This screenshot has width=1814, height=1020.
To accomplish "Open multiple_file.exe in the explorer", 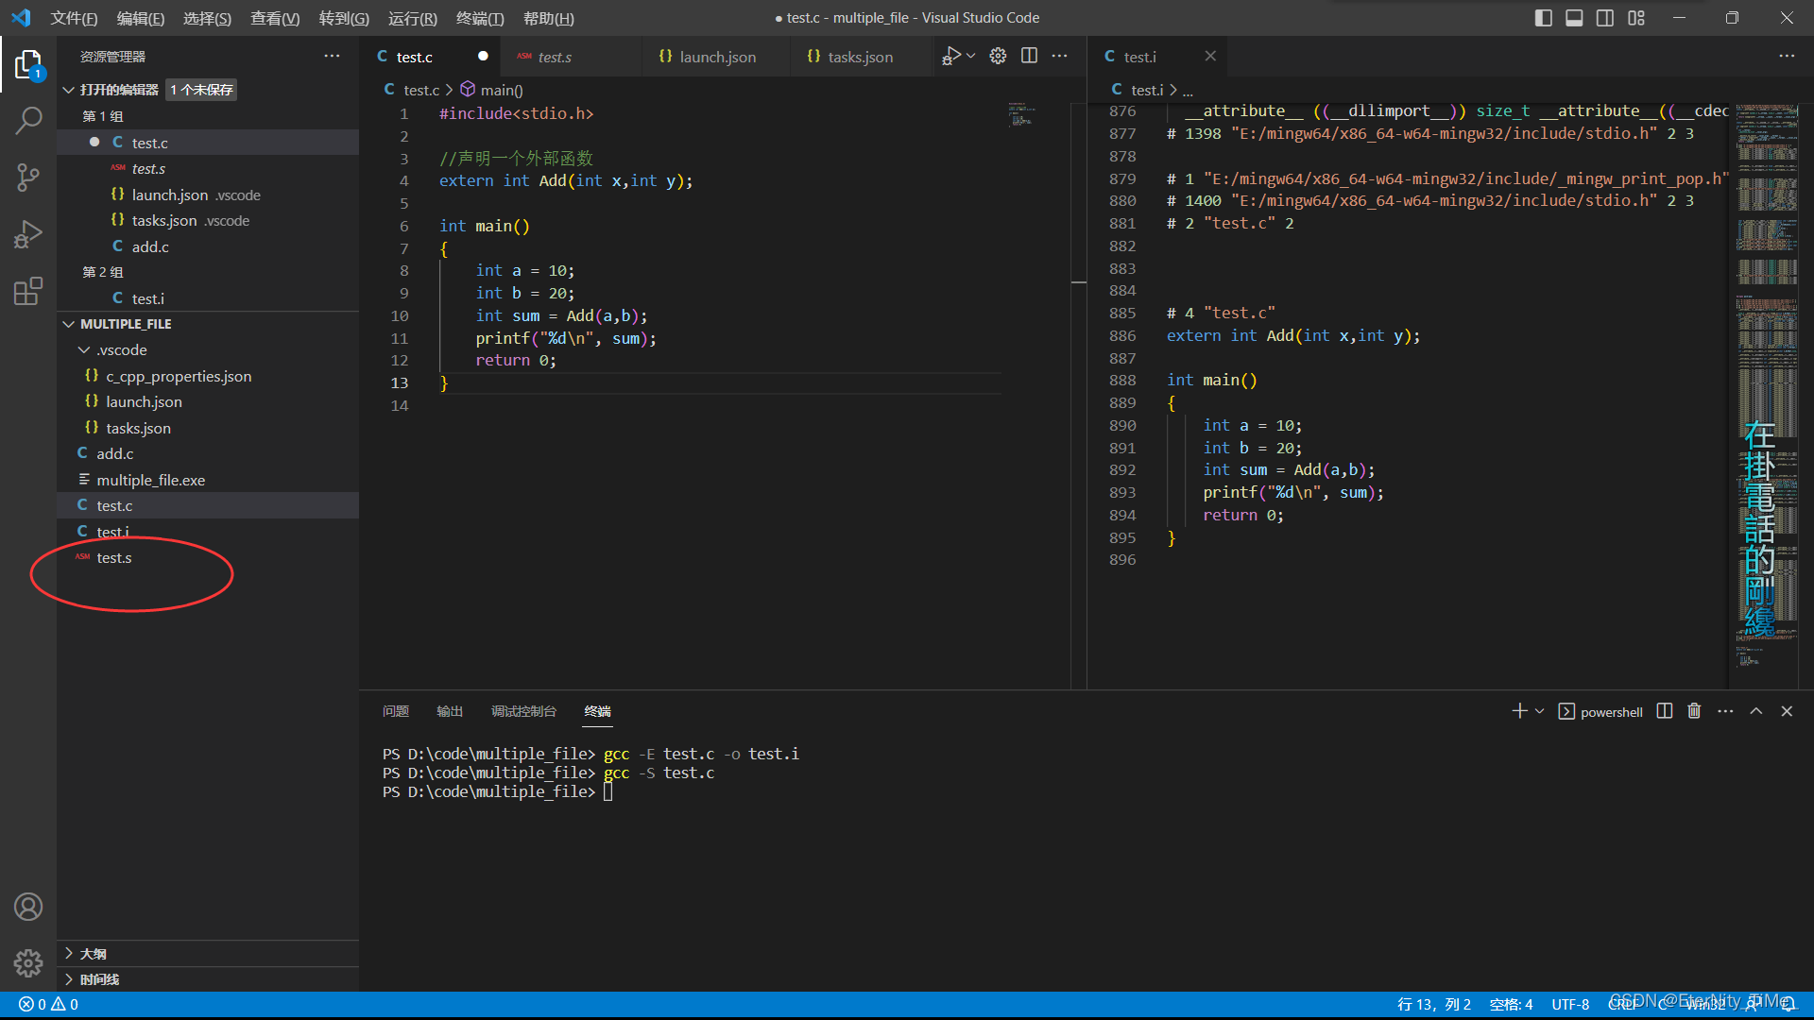I will [x=150, y=480].
